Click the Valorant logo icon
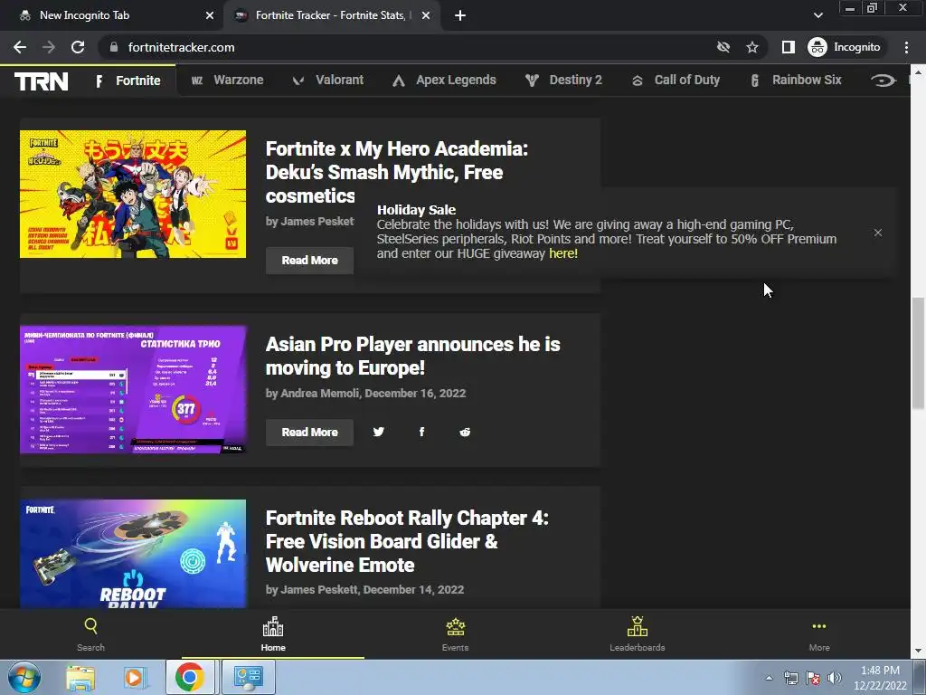Image resolution: width=926 pixels, height=695 pixels. pos(298,81)
